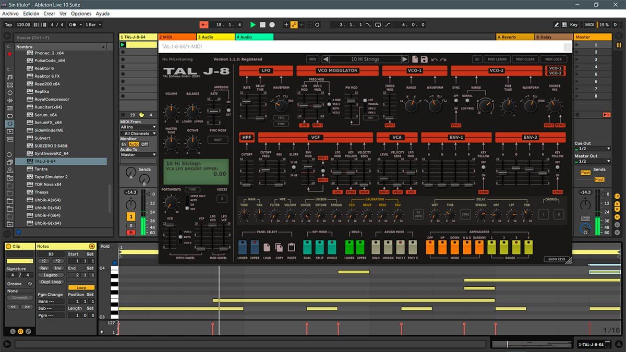Toggle the clip Loop button
626x352 pixels.
(81, 287)
